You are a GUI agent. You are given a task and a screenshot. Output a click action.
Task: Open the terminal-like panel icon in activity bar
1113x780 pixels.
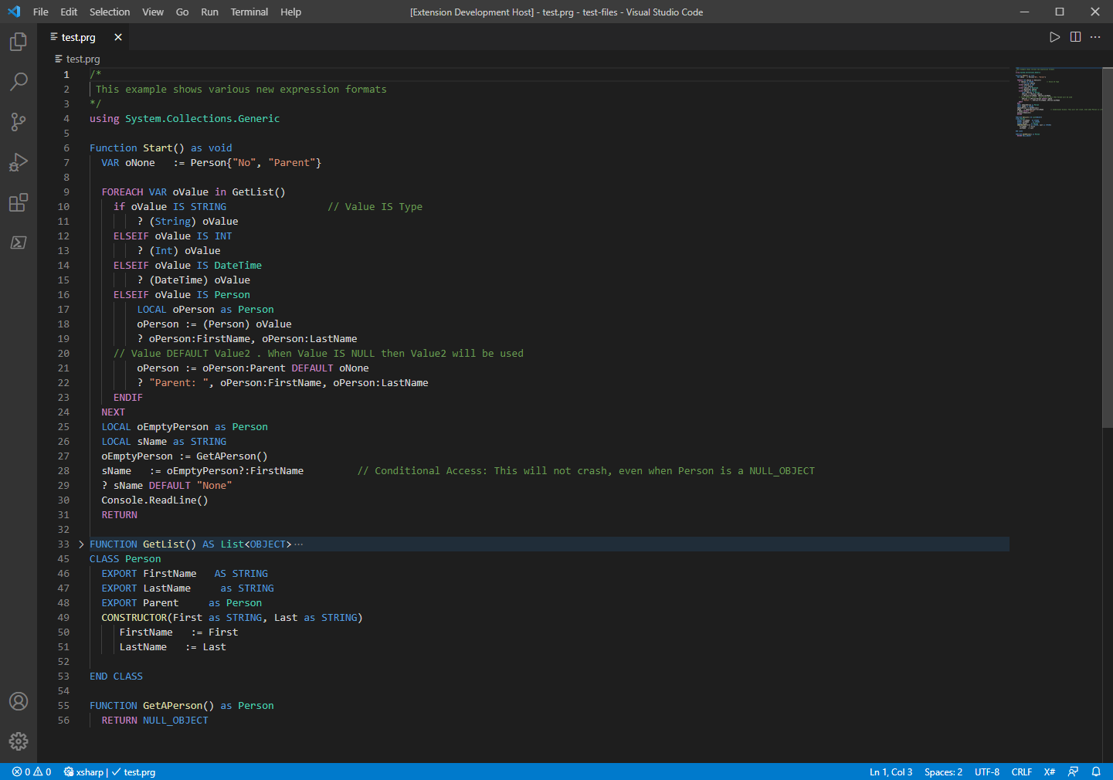pos(19,242)
